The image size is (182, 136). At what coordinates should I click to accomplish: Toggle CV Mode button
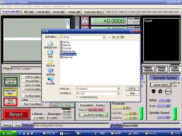(66, 105)
